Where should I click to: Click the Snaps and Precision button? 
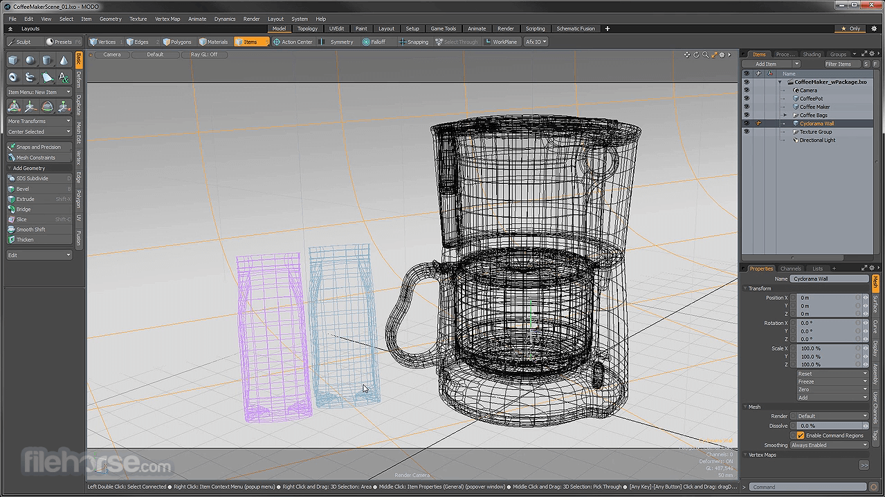[x=39, y=147]
